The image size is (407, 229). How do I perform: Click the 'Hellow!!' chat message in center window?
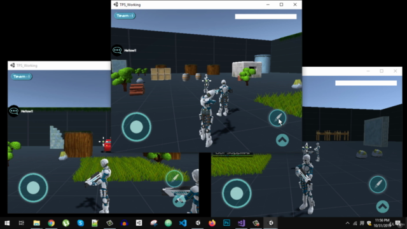pos(130,50)
